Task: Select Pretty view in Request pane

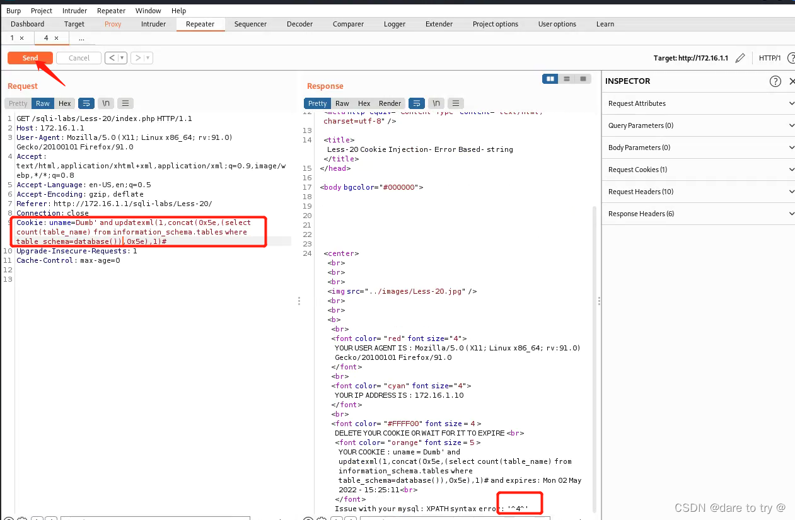Action: [x=18, y=103]
